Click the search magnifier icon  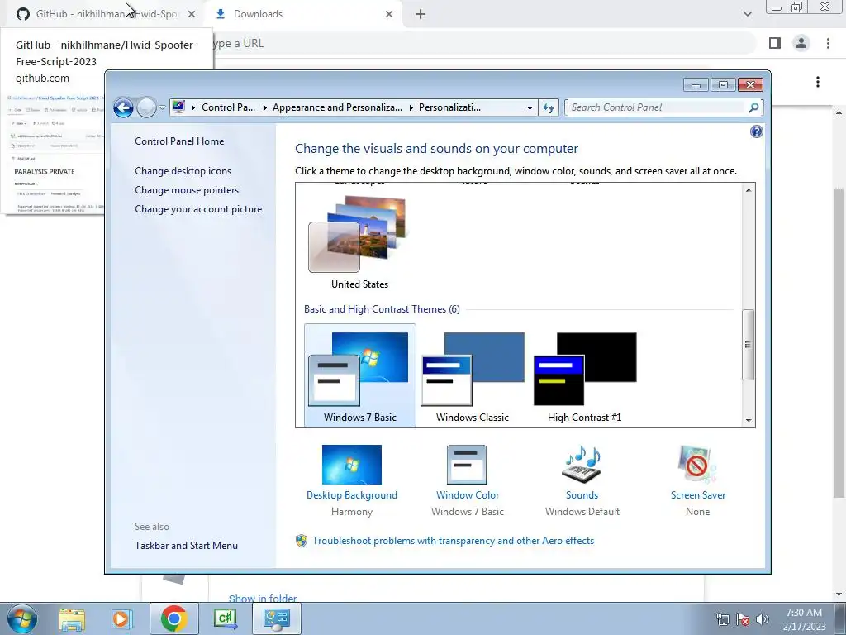[753, 107]
